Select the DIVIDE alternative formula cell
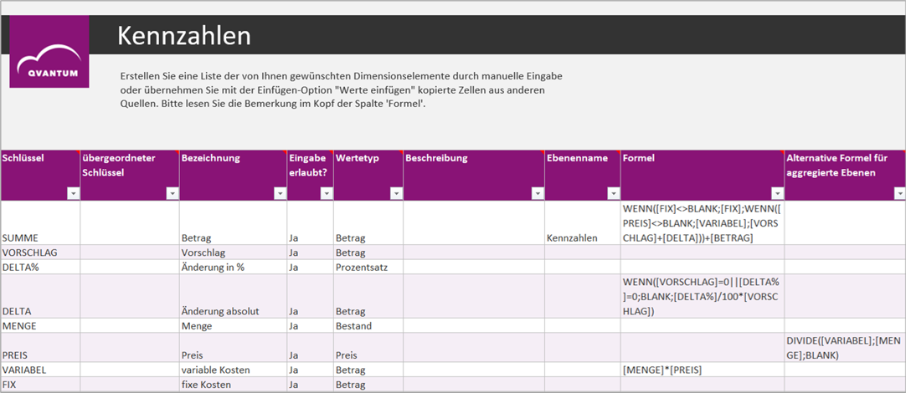Viewport: 906px width, 393px height. (x=844, y=347)
